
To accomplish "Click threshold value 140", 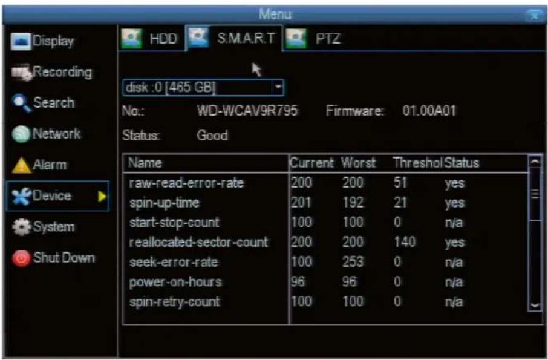I will point(405,242).
